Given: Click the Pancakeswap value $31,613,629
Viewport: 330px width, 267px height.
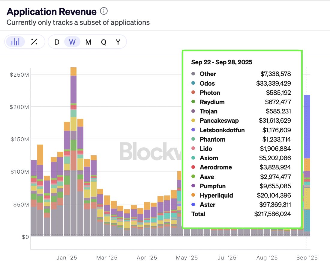Looking at the screenshot, I should point(274,121).
